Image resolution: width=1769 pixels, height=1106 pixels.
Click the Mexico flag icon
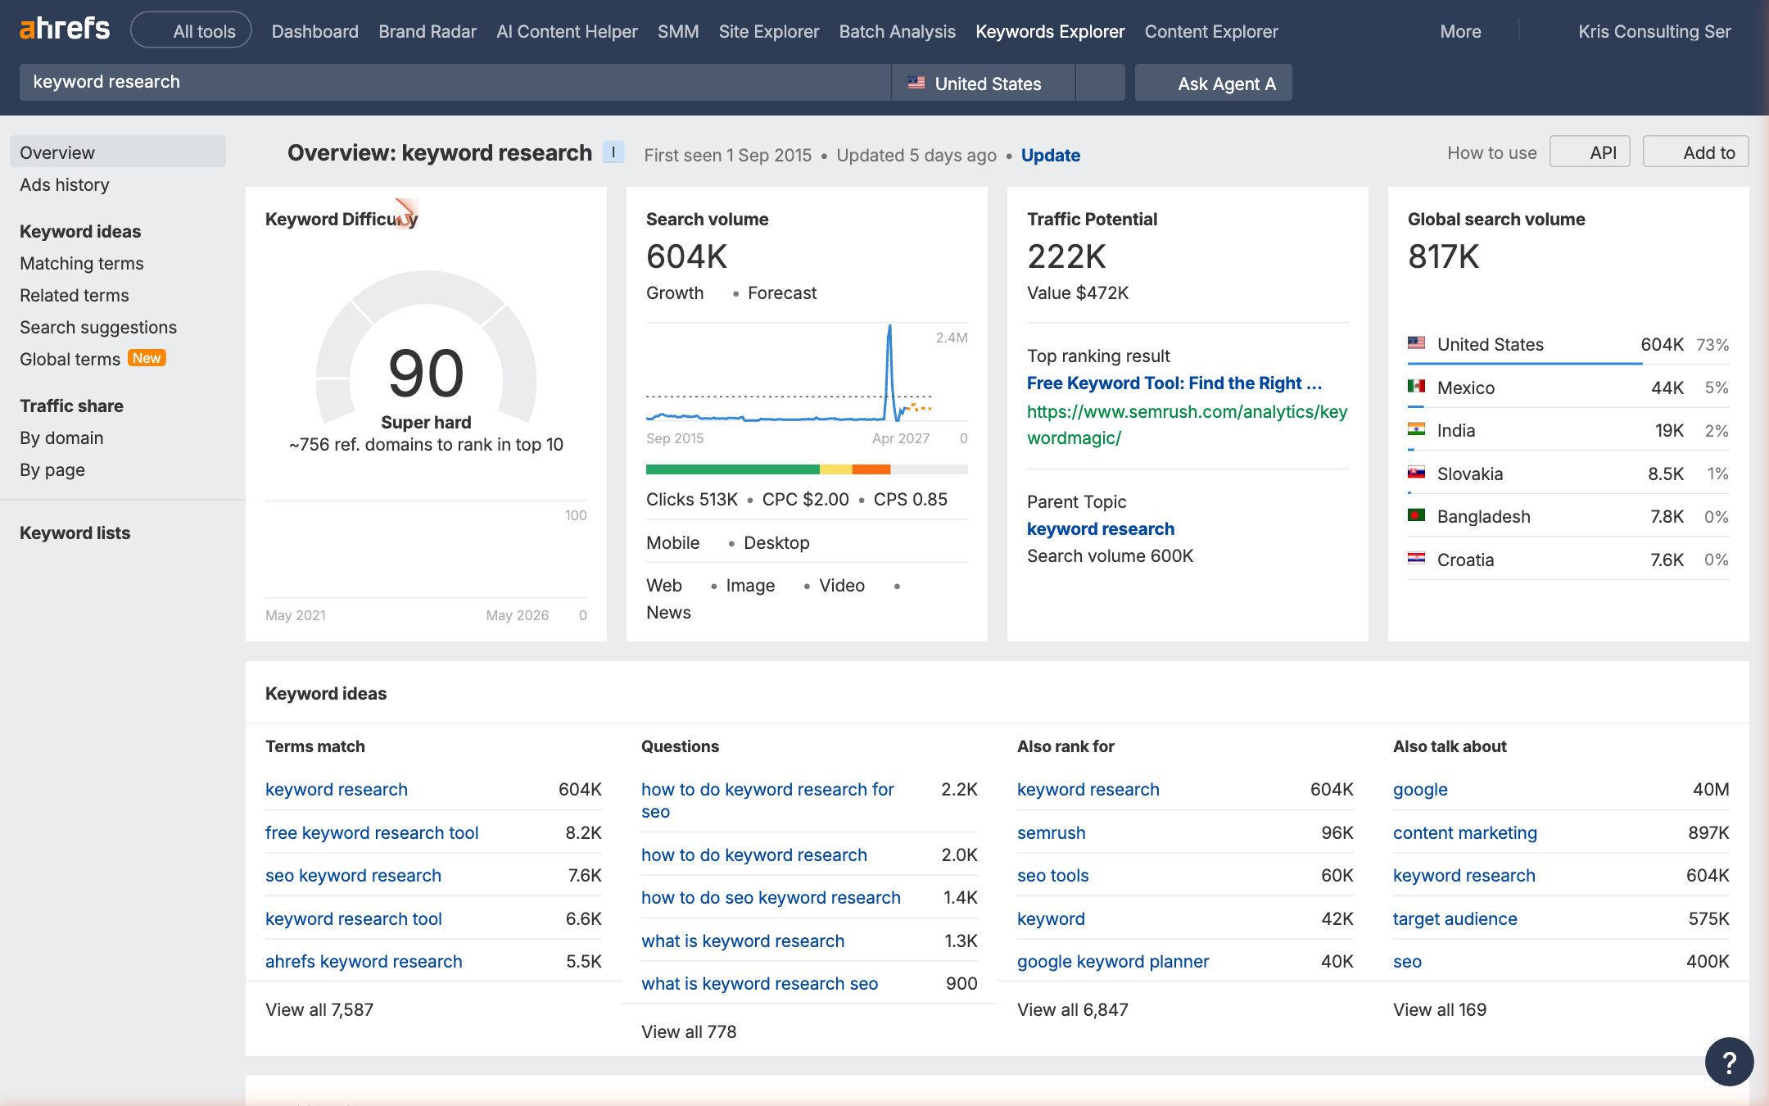pyautogui.click(x=1416, y=387)
